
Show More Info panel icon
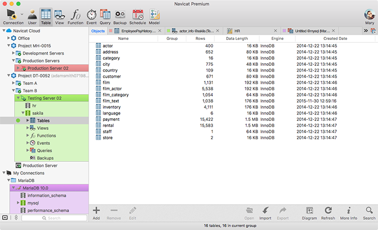pyautogui.click(x=349, y=211)
